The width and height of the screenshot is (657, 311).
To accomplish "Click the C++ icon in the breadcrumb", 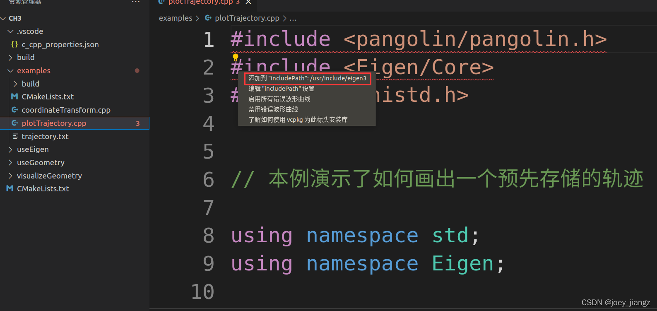I will tap(208, 18).
